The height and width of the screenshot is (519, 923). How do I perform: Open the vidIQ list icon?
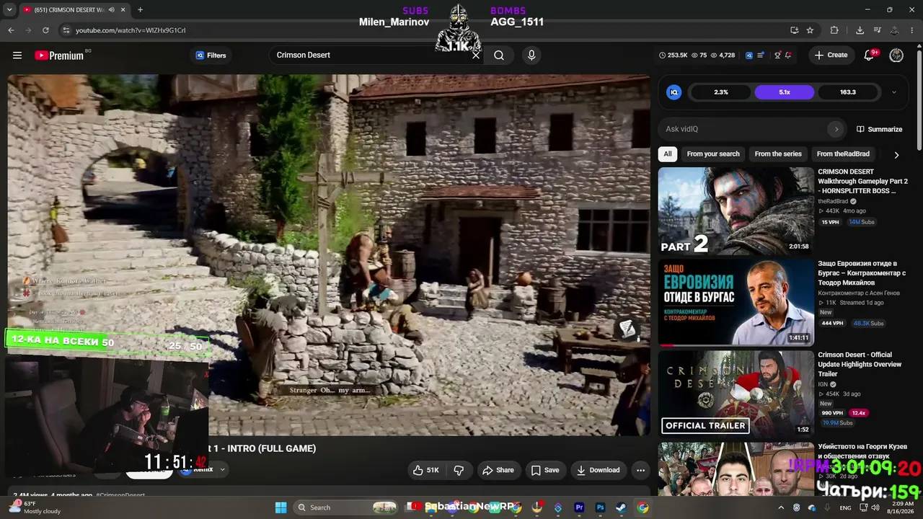(x=761, y=56)
